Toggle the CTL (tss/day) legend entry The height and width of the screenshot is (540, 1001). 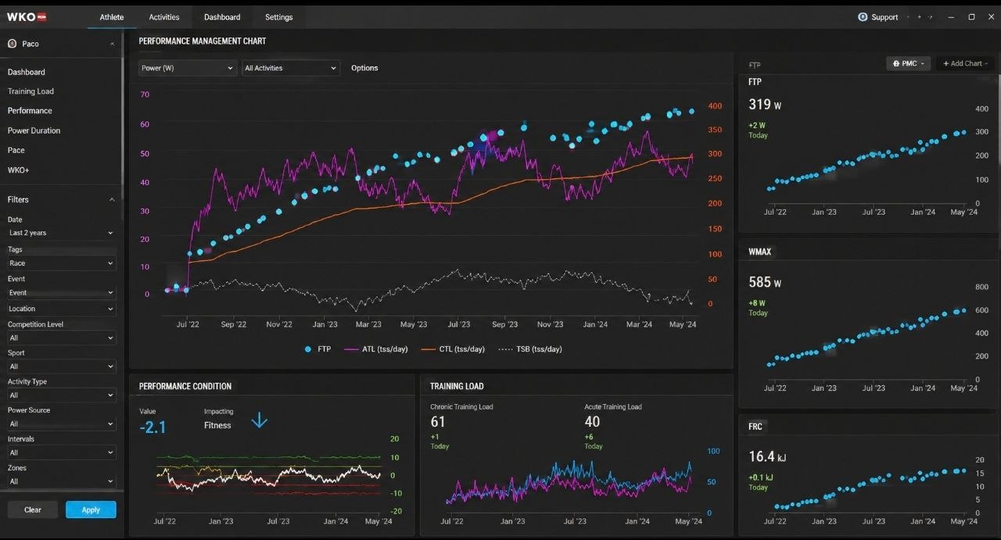tap(453, 349)
